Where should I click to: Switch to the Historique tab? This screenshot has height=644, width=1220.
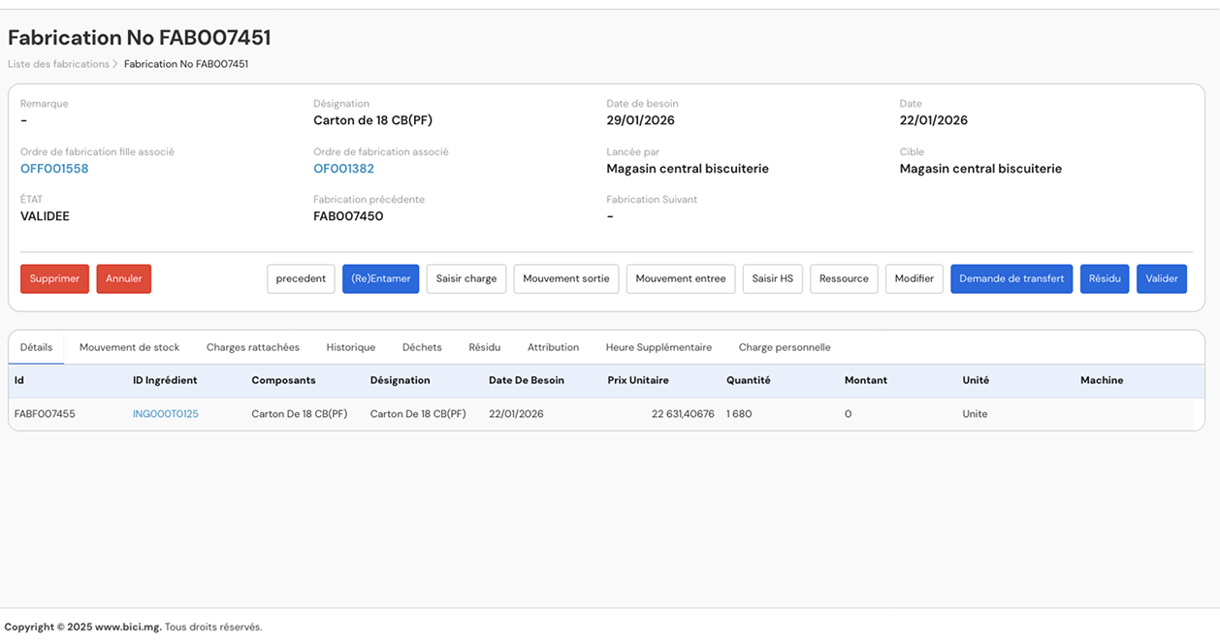tap(351, 347)
